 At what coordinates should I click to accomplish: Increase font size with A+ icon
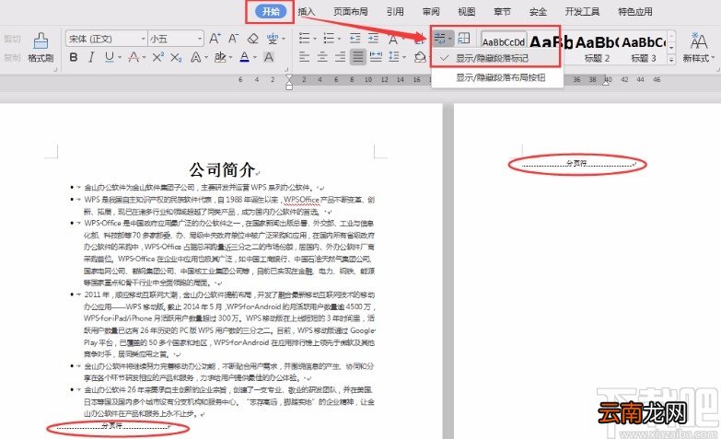pyautogui.click(x=215, y=39)
